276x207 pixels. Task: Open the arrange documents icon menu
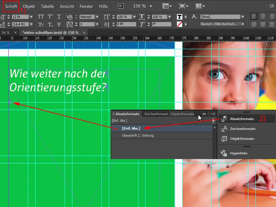coord(200,6)
